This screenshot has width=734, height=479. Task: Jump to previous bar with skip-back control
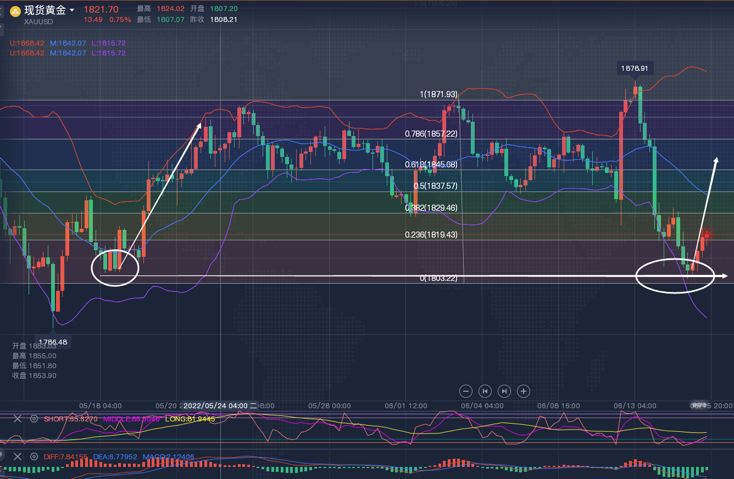tap(485, 391)
